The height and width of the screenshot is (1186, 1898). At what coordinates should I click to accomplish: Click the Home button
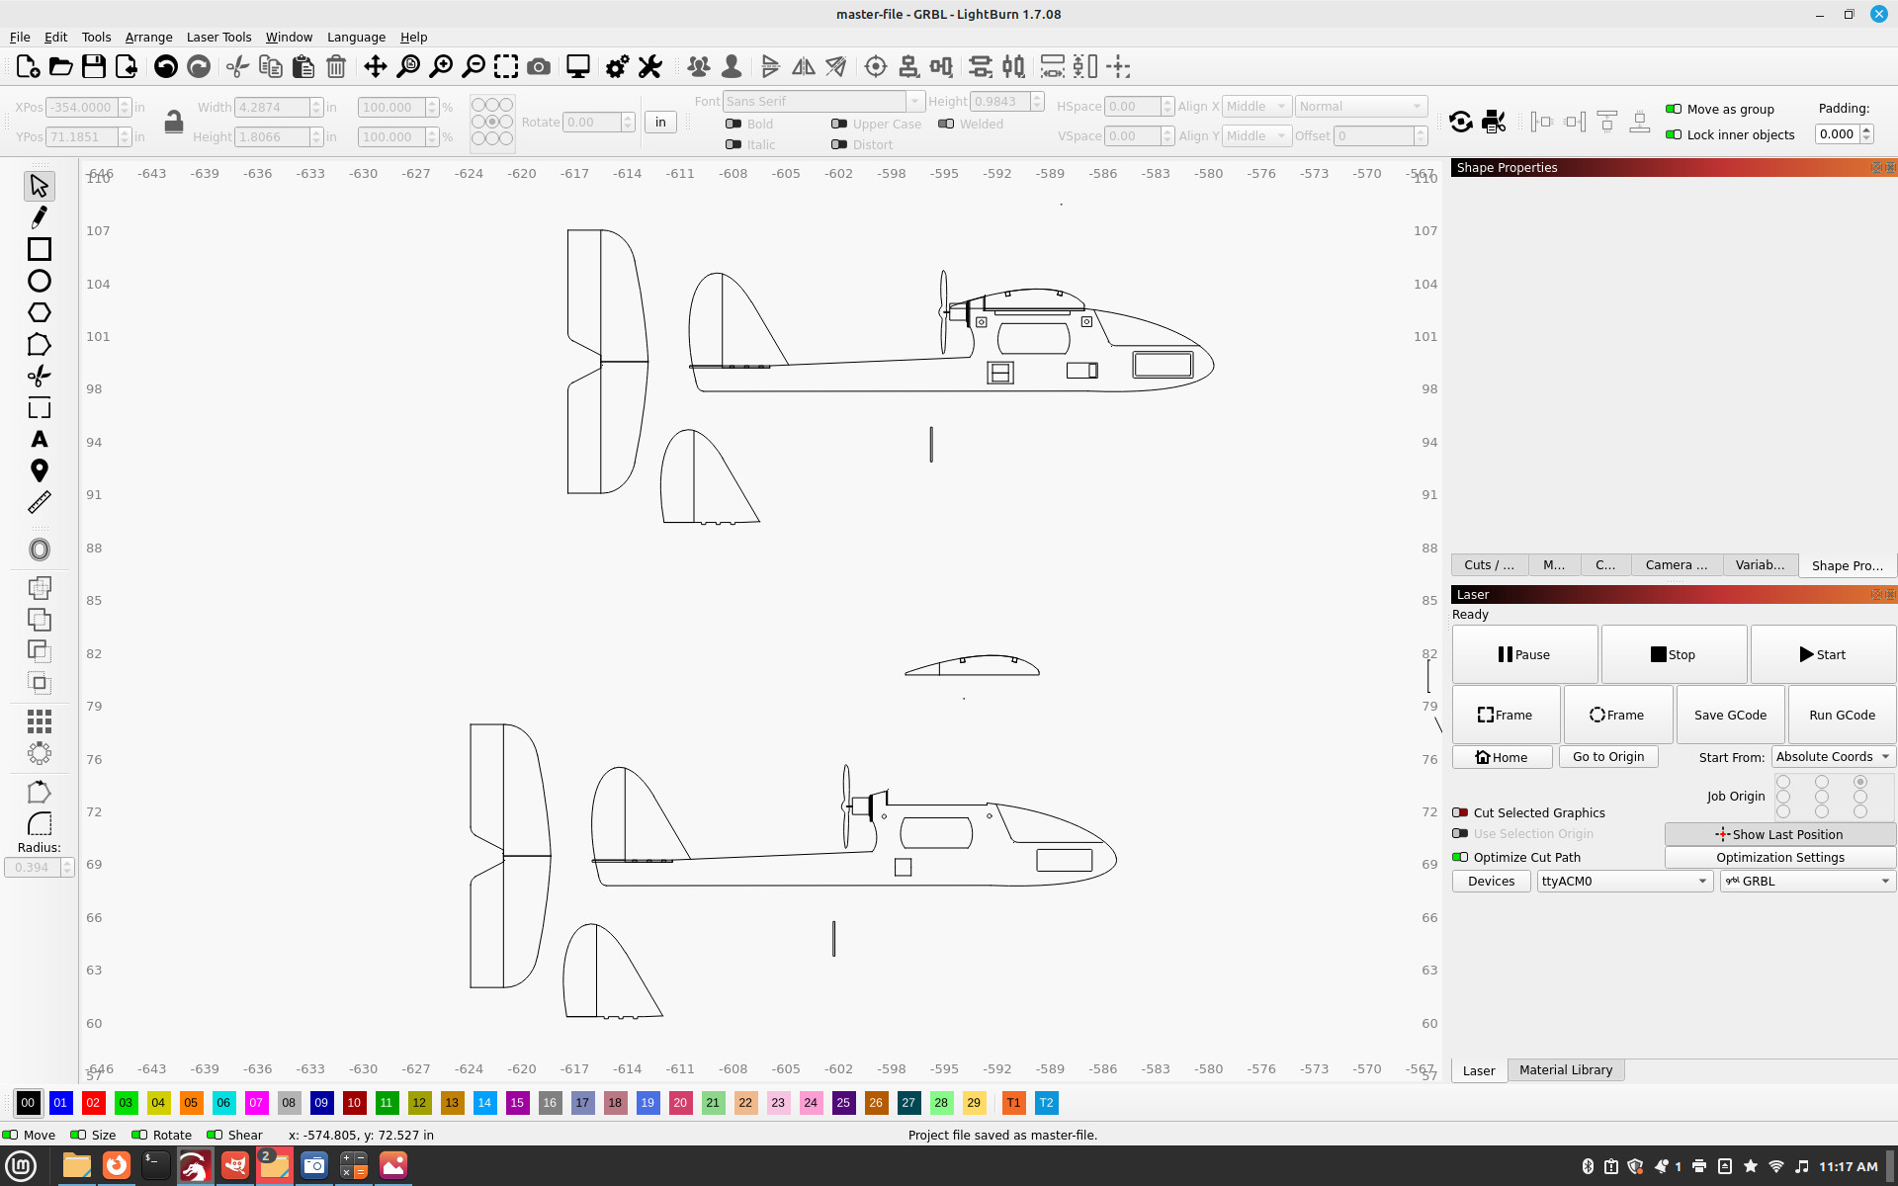(1502, 757)
